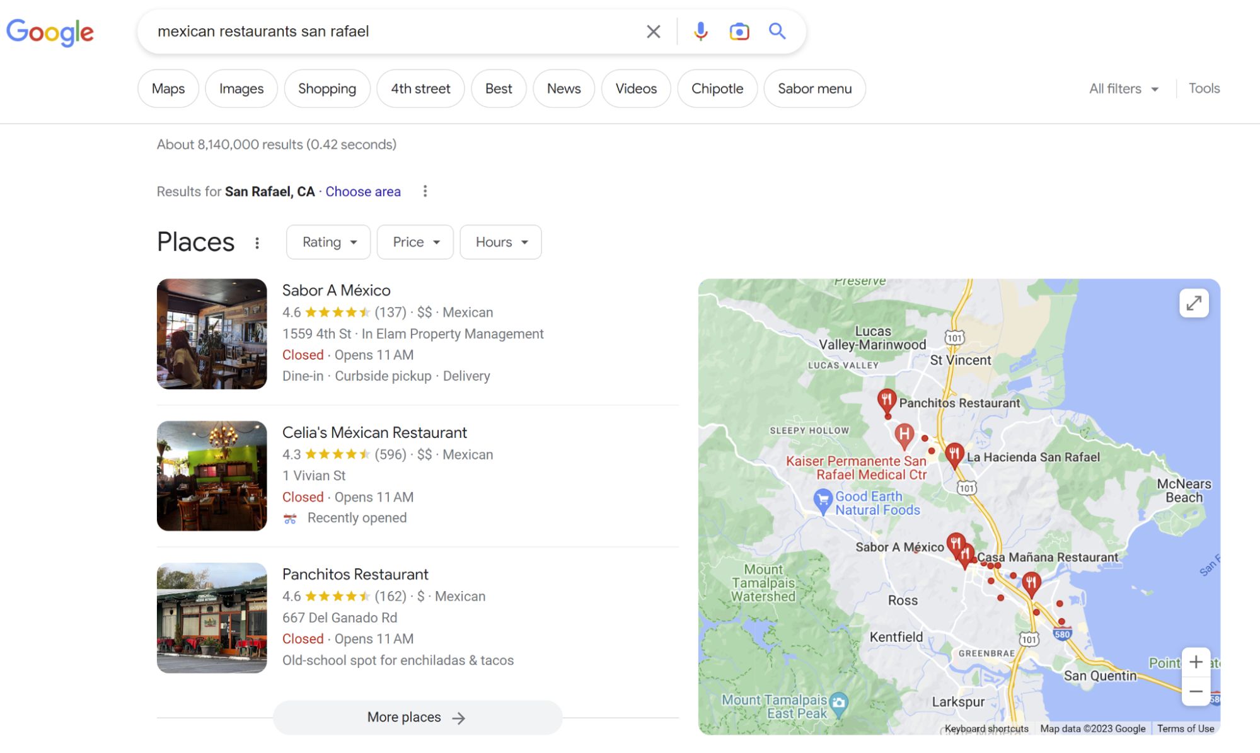
Task: Select the 4th street filter chip
Action: tap(420, 89)
